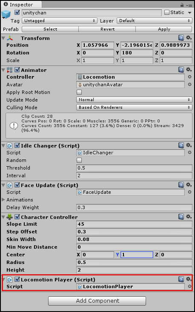195x312 pixels.
Task: Click the Slope Limit value field
Action: [134, 224]
